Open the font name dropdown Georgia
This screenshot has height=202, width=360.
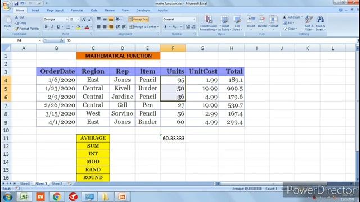click(66, 20)
